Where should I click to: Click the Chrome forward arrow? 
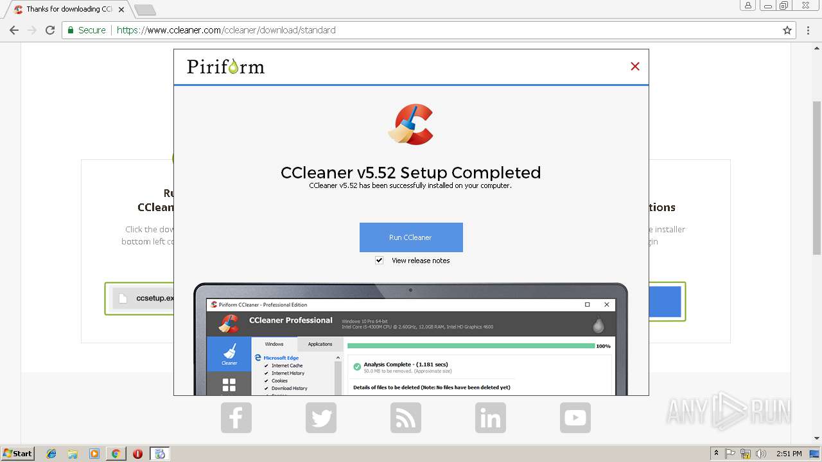click(32, 30)
